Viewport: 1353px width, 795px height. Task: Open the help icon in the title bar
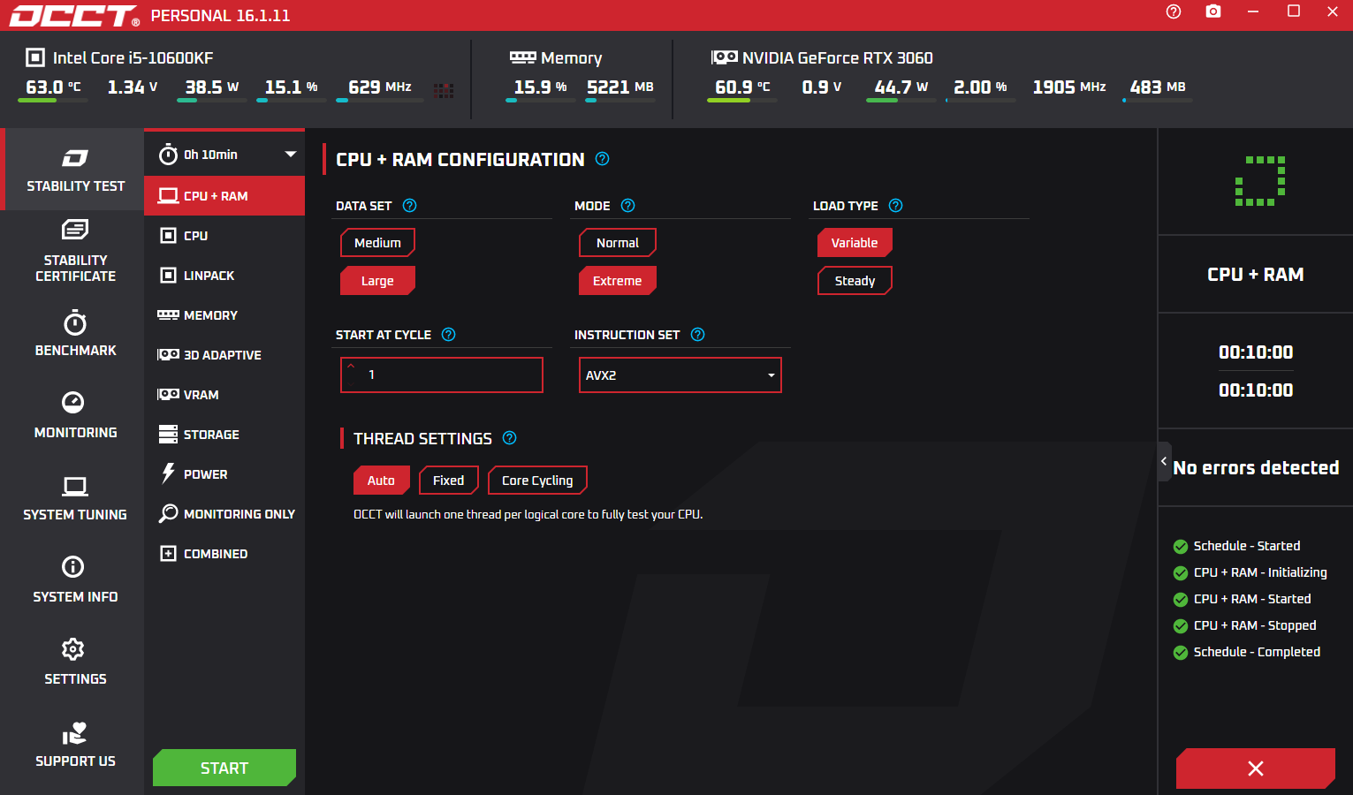pos(1174,11)
